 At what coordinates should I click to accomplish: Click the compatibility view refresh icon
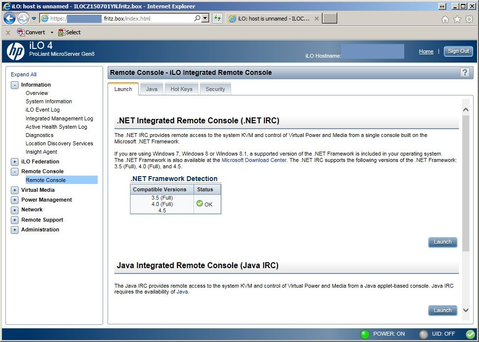218,19
